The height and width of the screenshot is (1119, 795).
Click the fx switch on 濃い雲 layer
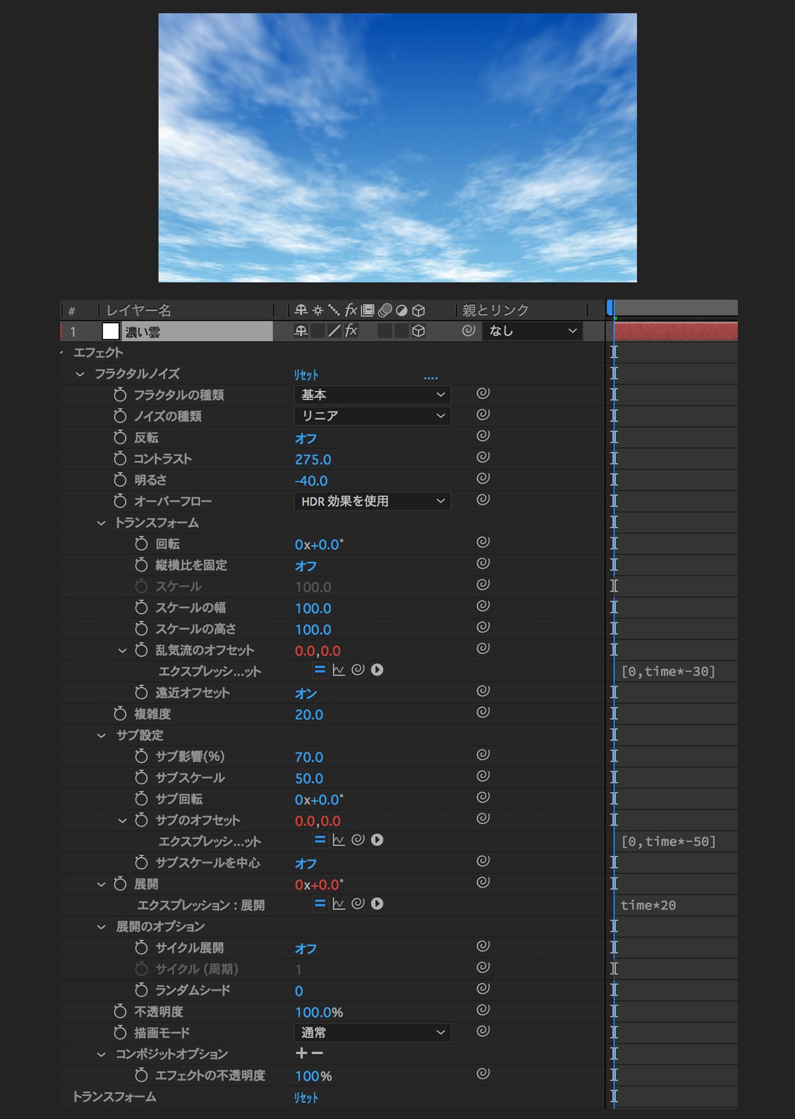click(351, 331)
